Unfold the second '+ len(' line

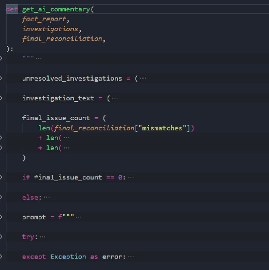[x=1, y=147]
